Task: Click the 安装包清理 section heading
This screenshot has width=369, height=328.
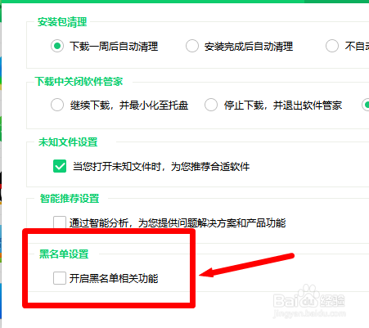Action: coord(62,22)
